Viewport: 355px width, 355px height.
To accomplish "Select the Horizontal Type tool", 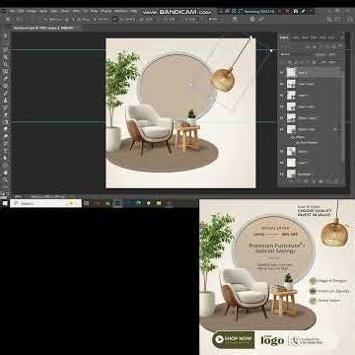I will coord(6,151).
